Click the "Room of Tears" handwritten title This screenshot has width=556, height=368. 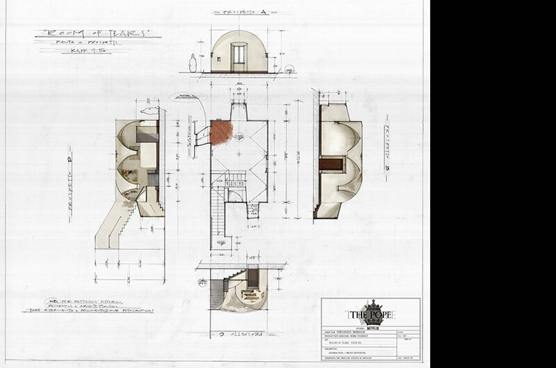[98, 33]
